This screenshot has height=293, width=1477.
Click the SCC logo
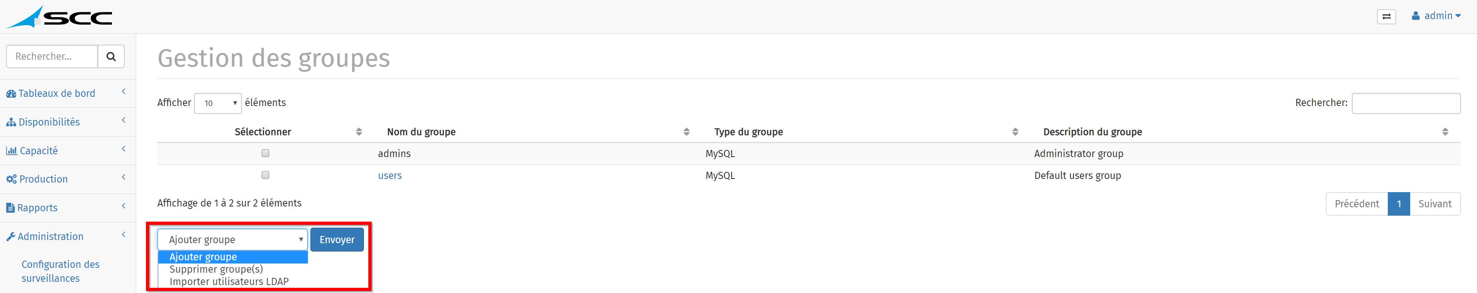click(x=59, y=17)
